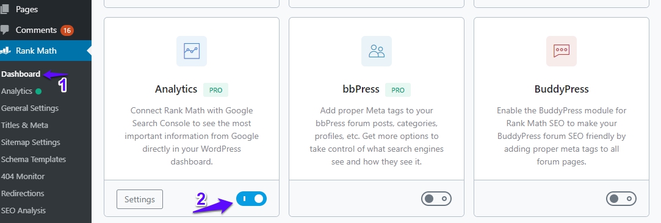Disable the Analytics module toggle
This screenshot has width=661, height=223.
click(251, 199)
